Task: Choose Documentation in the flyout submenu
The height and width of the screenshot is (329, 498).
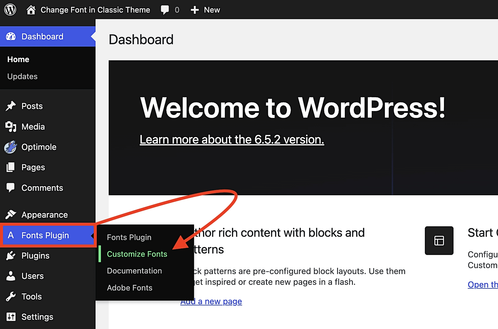Action: pyautogui.click(x=134, y=271)
